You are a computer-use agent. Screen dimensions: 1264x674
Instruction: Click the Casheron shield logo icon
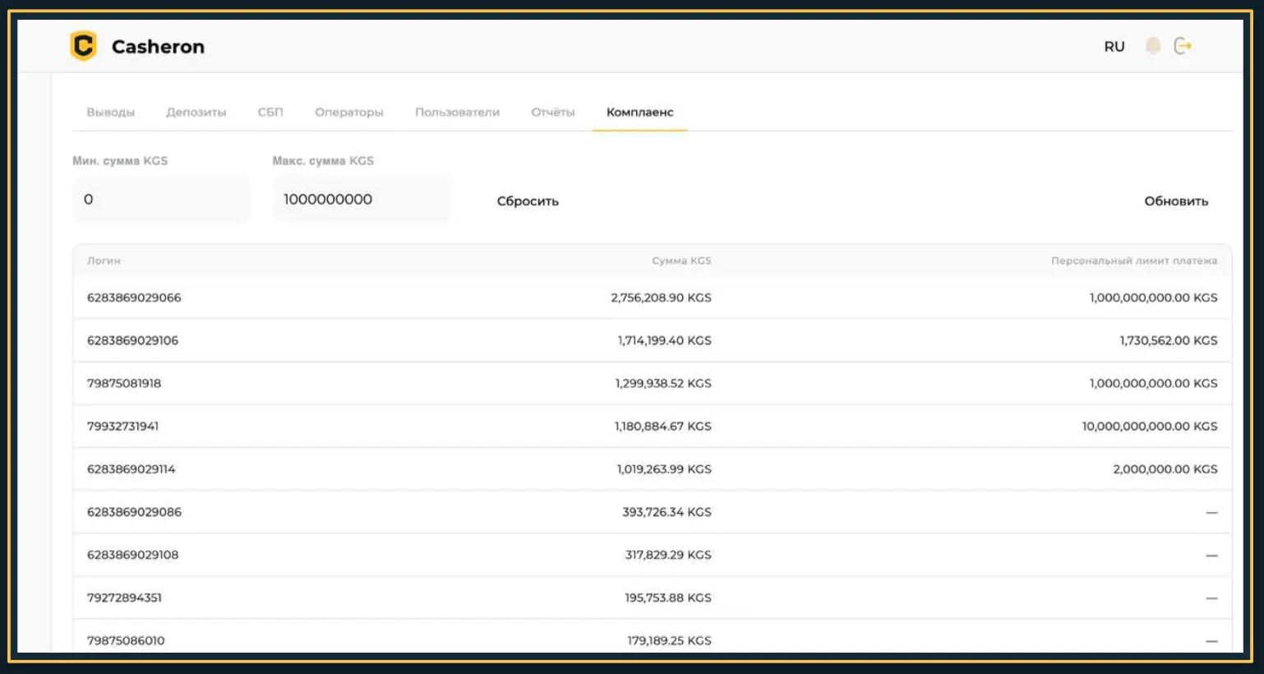(83, 46)
